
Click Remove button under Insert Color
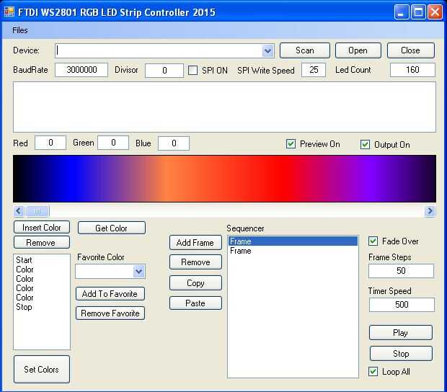[42, 243]
